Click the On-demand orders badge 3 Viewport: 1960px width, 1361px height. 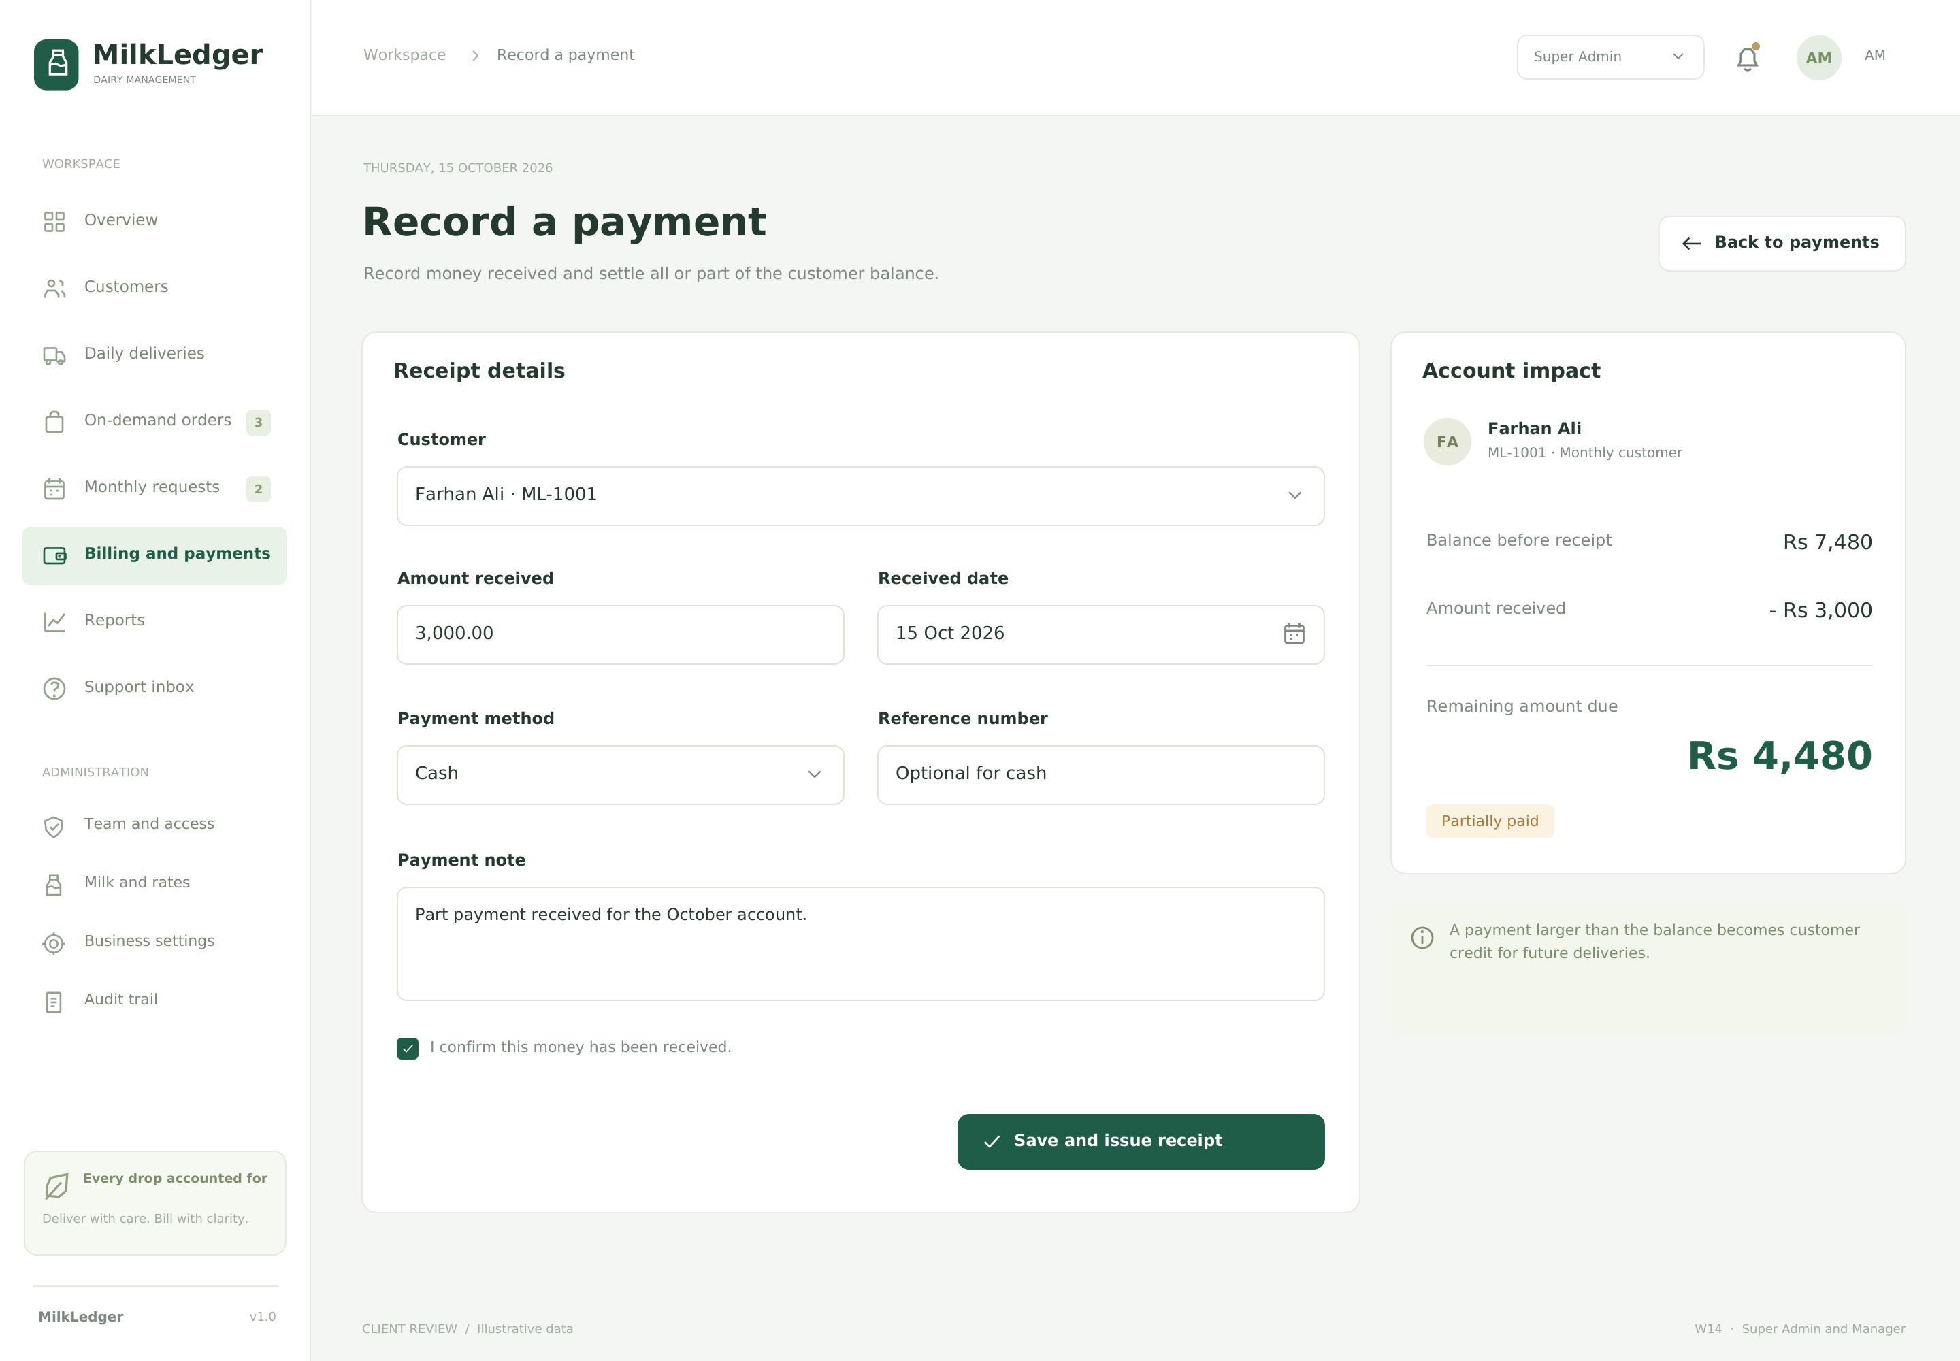259,422
